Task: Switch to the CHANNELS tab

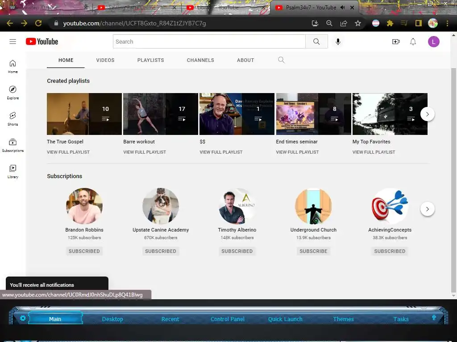Action: click(x=200, y=60)
